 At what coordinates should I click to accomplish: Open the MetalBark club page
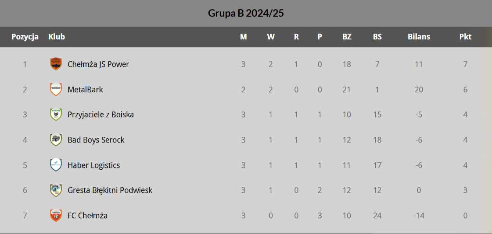coord(85,90)
